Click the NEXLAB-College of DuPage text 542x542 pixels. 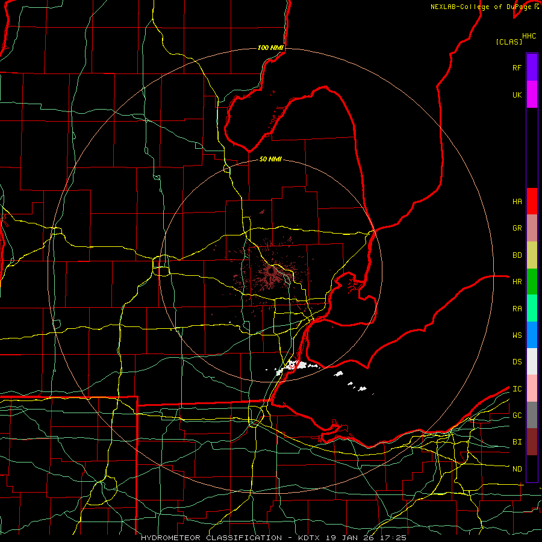click(481, 7)
